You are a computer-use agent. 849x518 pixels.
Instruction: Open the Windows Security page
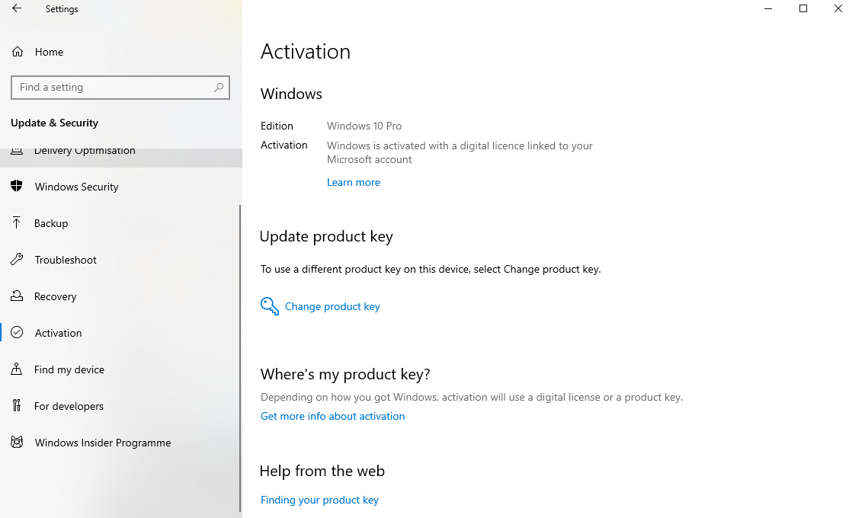[120, 187]
